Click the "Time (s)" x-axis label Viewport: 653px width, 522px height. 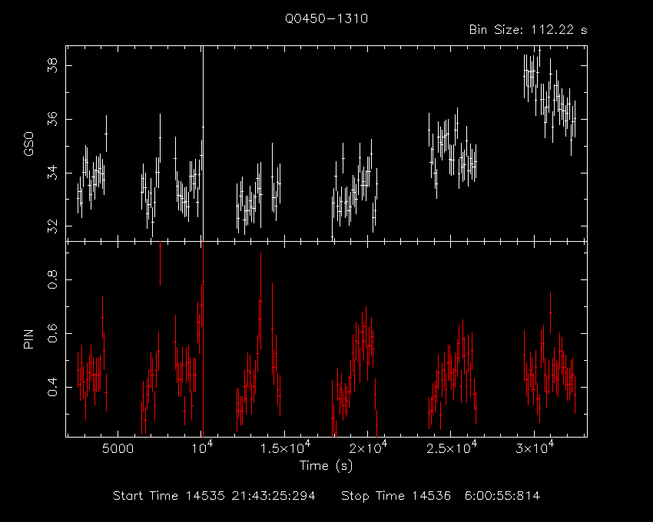pyautogui.click(x=326, y=465)
